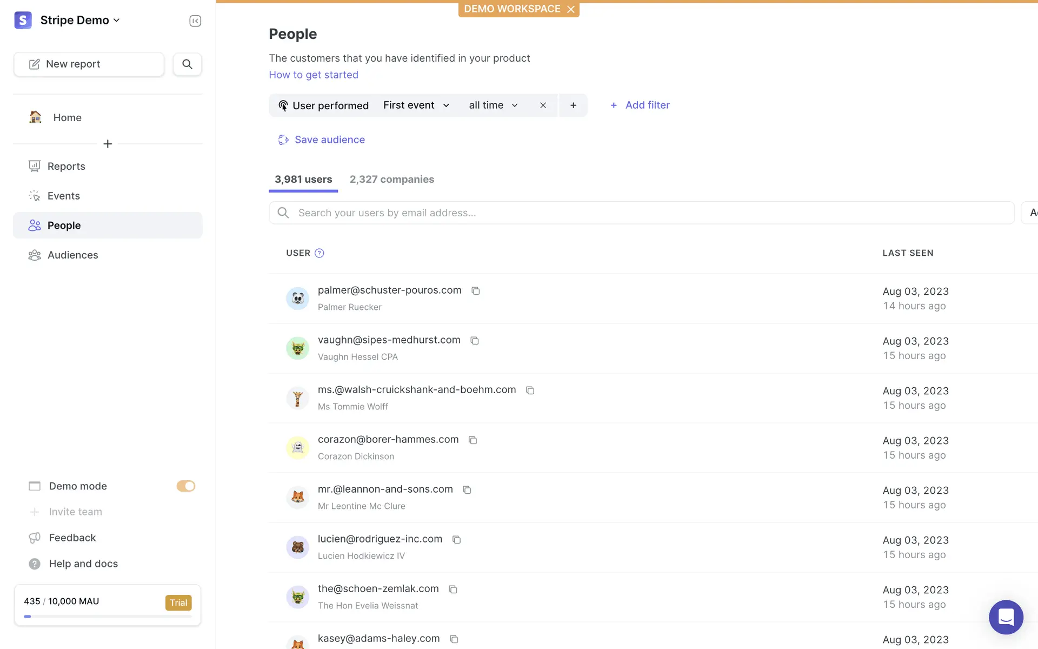Screen dimensions: 1038x649
Task: Open the First event dropdown
Action: (416, 105)
